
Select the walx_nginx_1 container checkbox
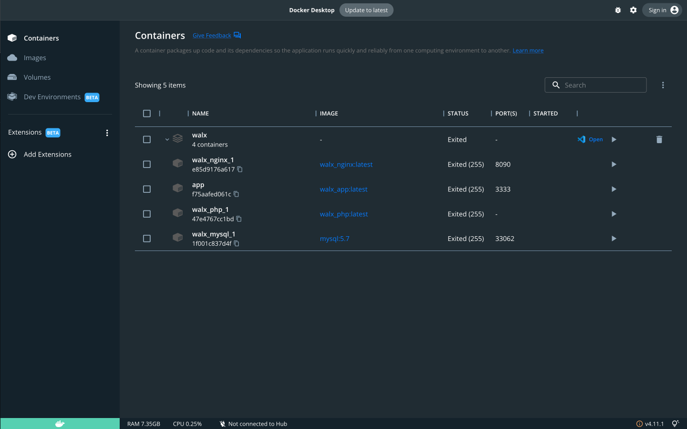(x=147, y=164)
